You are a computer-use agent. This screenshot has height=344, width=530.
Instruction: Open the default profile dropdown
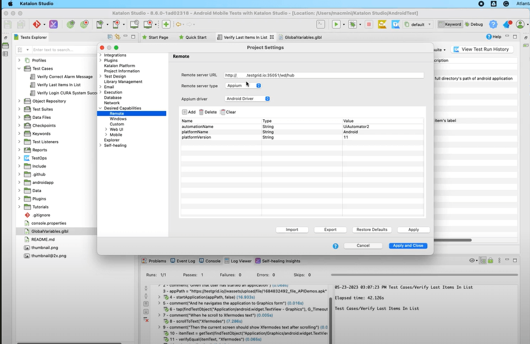(418, 24)
